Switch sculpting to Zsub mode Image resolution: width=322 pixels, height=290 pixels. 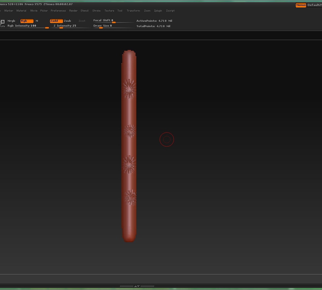coord(67,21)
